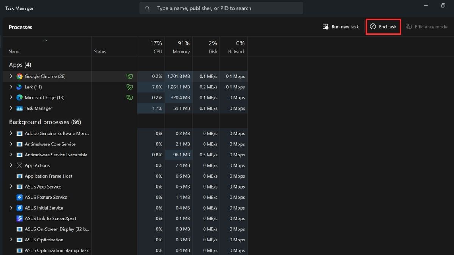Click the ASUS Initial Service icon
This screenshot has width=454, height=255.
[x=19, y=208]
